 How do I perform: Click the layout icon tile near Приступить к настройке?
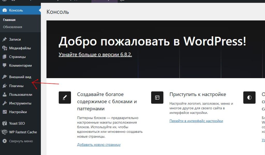[x=157, y=98]
